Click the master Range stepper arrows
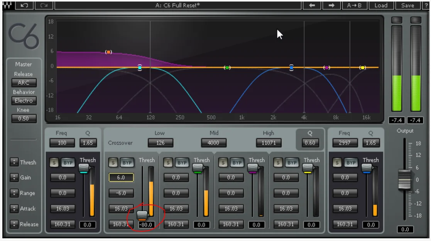The width and height of the screenshot is (431, 241). (x=14, y=193)
